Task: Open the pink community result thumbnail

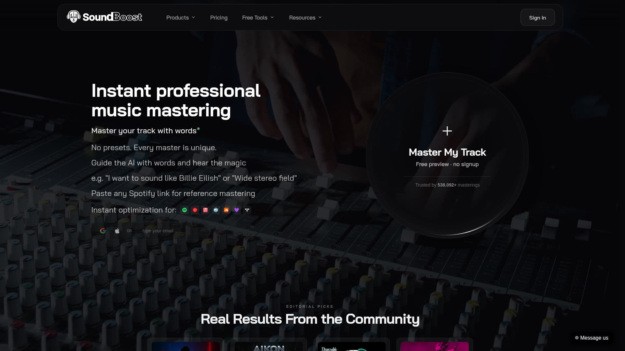Action: [x=435, y=346]
